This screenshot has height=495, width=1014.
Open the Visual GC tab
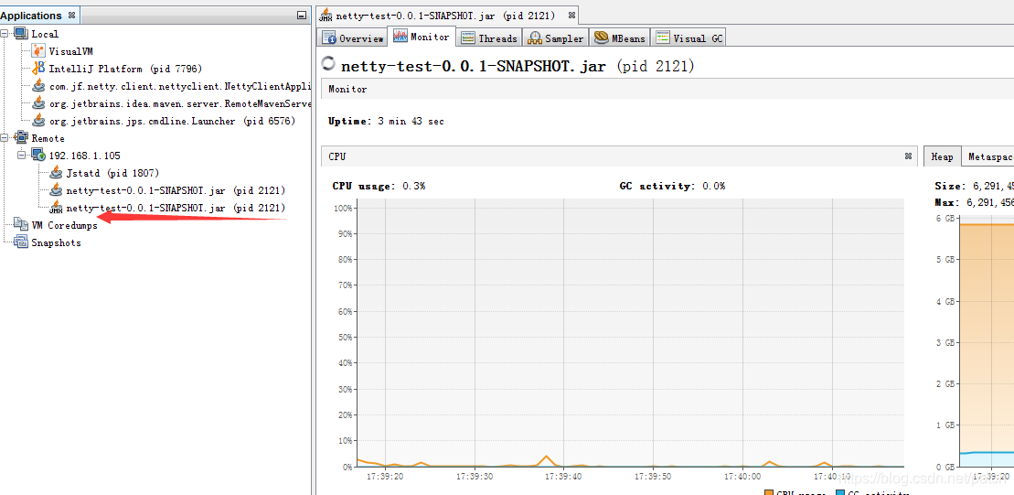coord(689,38)
